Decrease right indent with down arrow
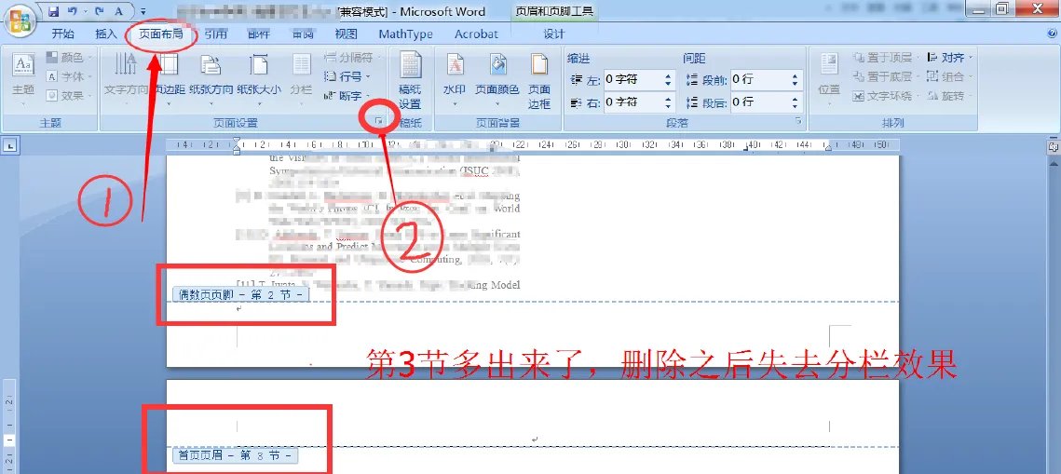Viewport: 1061px width, 474px height. point(669,106)
